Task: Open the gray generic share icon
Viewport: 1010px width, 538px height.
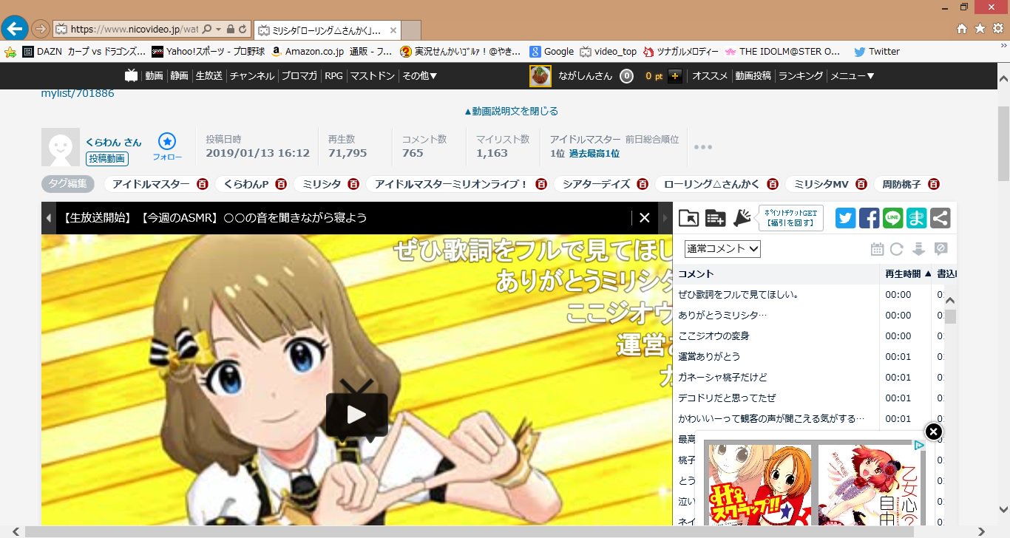Action: (940, 218)
